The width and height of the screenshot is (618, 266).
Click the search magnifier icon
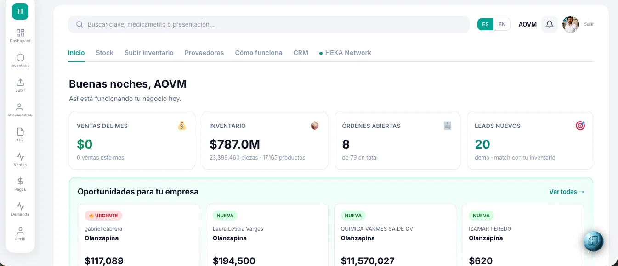click(x=79, y=24)
